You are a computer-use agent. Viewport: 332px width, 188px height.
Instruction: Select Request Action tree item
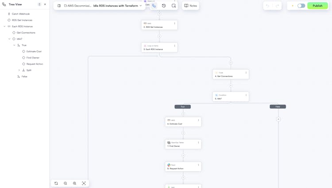click(x=35, y=64)
